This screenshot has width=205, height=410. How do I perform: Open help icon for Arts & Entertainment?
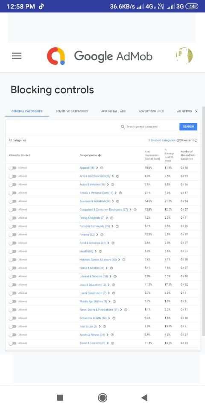(117, 176)
